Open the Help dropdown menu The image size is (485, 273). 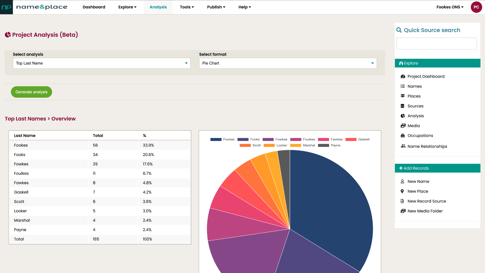245,7
